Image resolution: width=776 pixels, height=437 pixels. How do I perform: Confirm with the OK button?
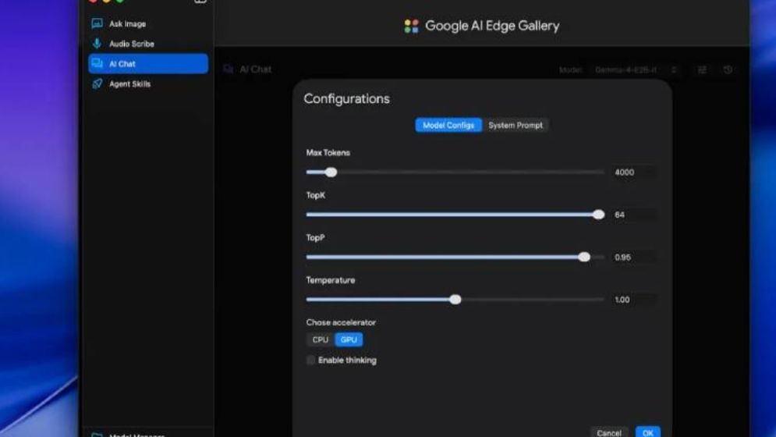[647, 432]
